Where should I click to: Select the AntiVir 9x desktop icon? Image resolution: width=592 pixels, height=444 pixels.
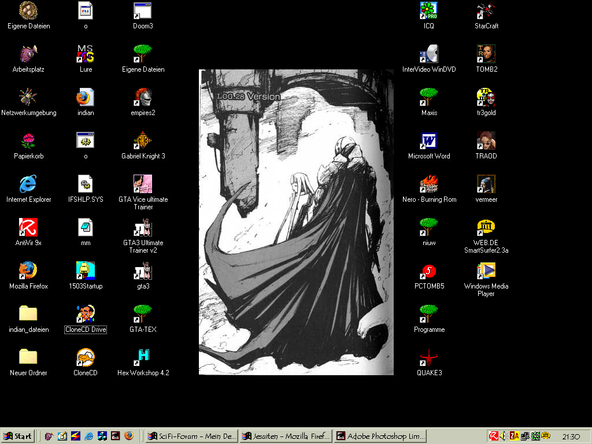tap(28, 227)
